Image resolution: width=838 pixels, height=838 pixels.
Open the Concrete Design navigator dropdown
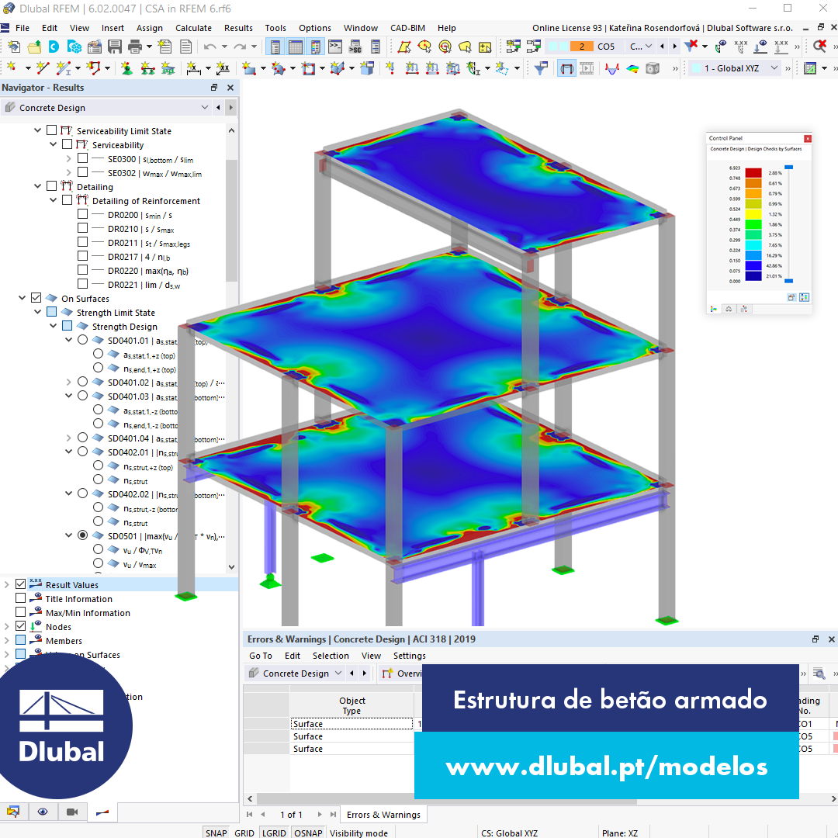[x=205, y=107]
